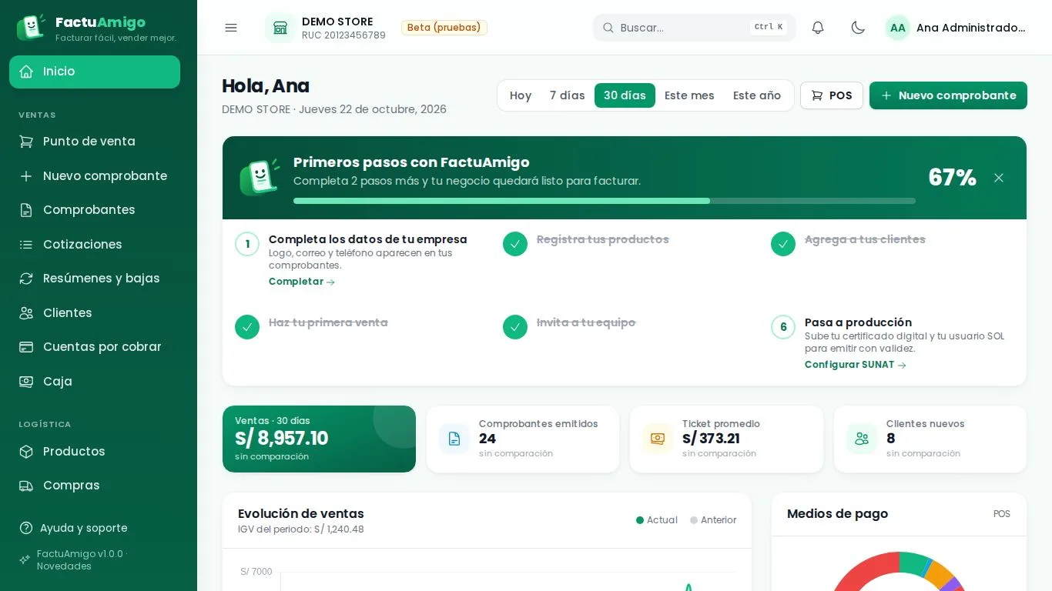Screen dimensions: 1052x591
Task: Click the Registra tus productos checkmark
Action: pyautogui.click(x=515, y=244)
